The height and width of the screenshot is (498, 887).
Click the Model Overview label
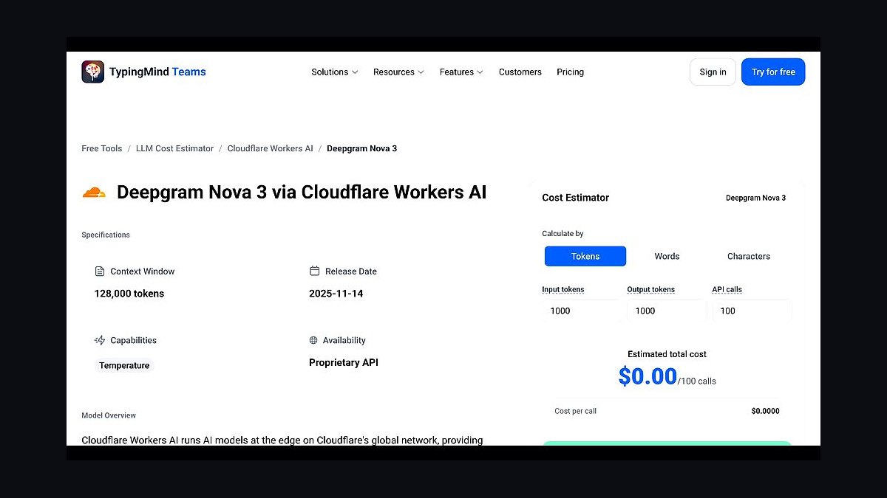109,415
